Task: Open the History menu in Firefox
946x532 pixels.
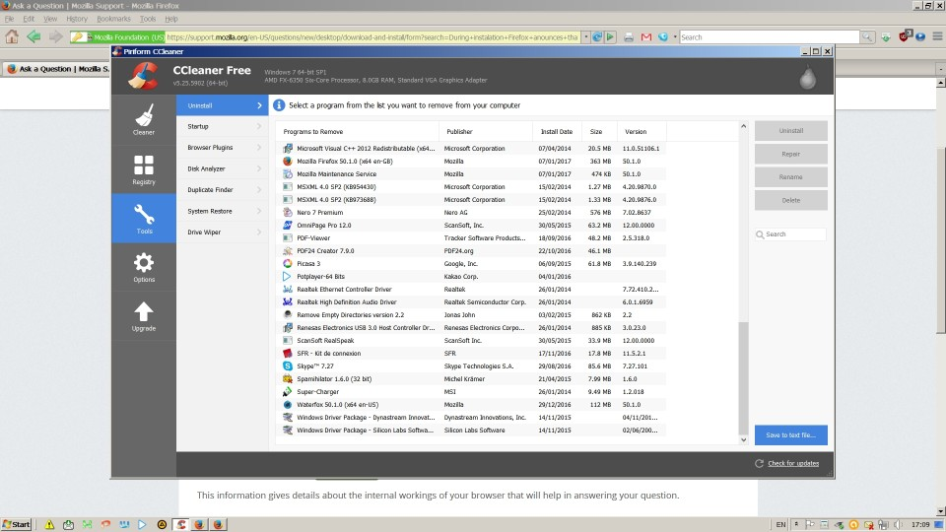Action: (x=77, y=19)
